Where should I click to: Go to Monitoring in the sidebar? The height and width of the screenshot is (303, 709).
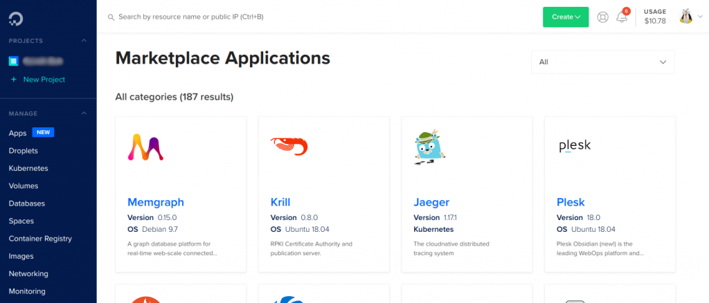[x=27, y=291]
